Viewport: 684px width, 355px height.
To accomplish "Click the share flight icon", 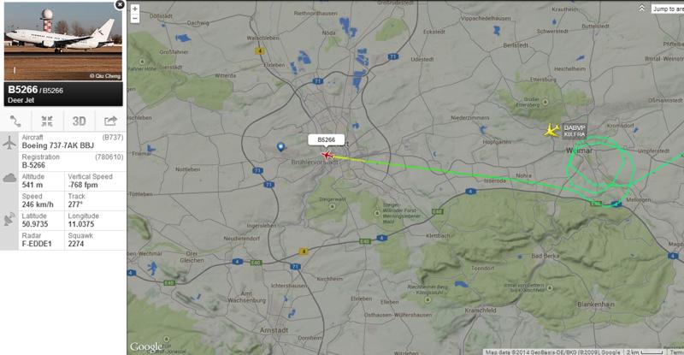I will [x=110, y=121].
